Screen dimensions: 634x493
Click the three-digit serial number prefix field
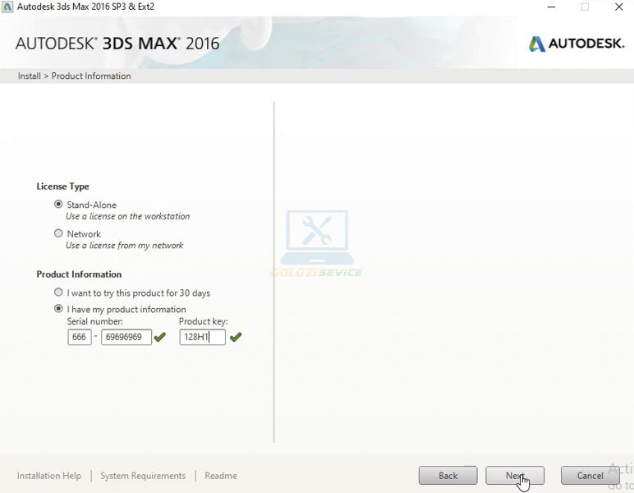(x=80, y=337)
